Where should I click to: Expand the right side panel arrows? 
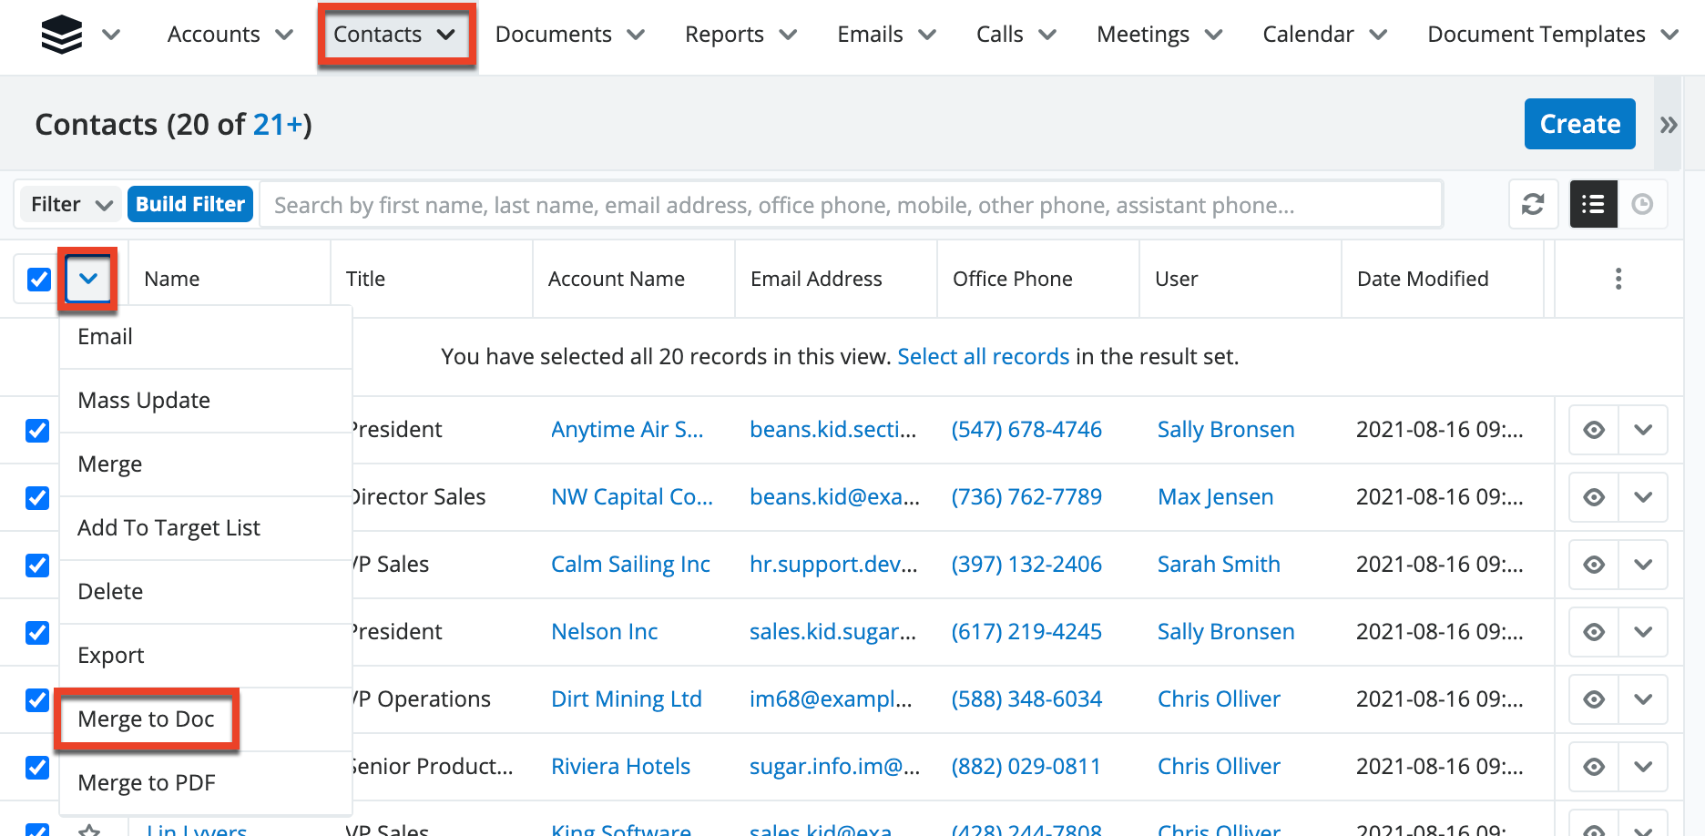point(1668,125)
